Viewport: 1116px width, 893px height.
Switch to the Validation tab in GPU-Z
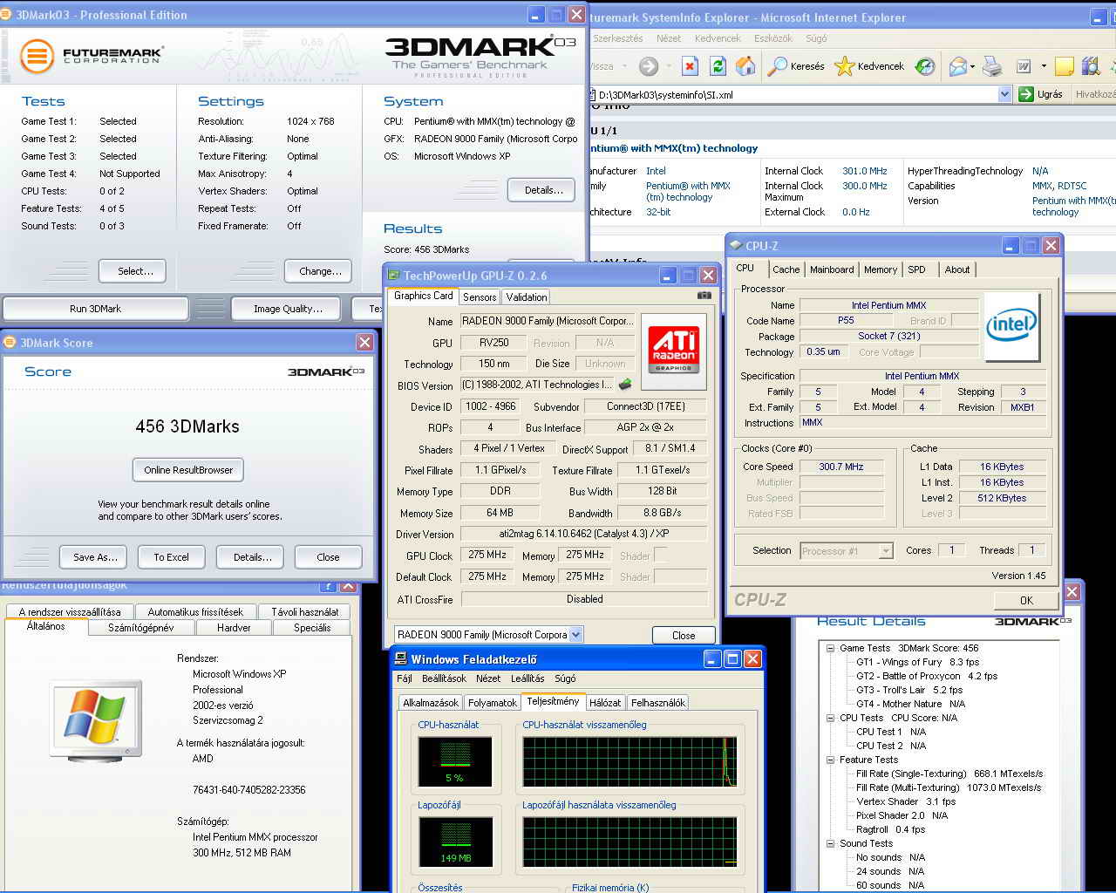[x=527, y=297]
